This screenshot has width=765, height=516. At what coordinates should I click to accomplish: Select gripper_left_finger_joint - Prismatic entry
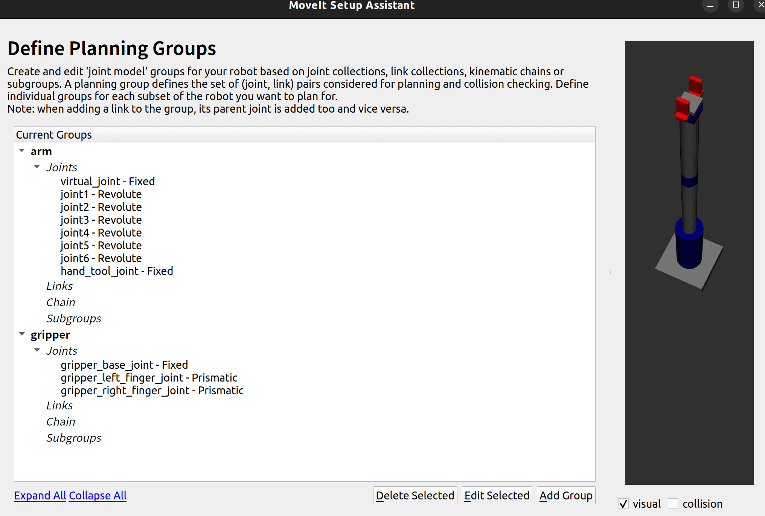pyautogui.click(x=149, y=377)
